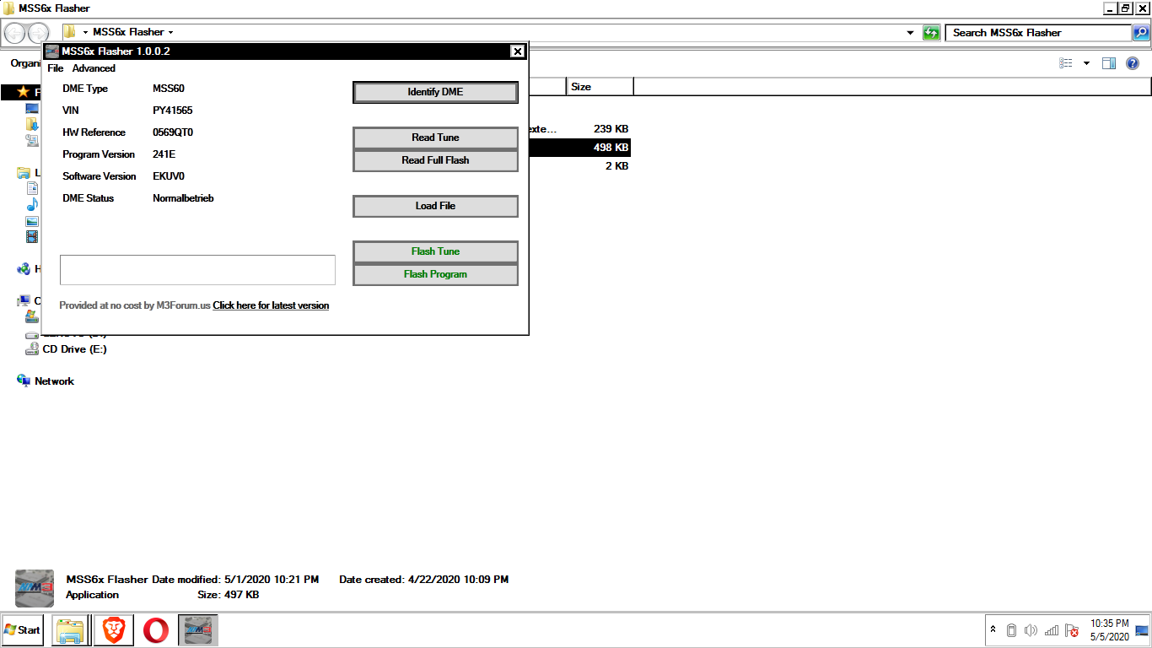Image resolution: width=1152 pixels, height=648 pixels.
Task: Click the Explorer Back navigation button
Action: (15, 33)
